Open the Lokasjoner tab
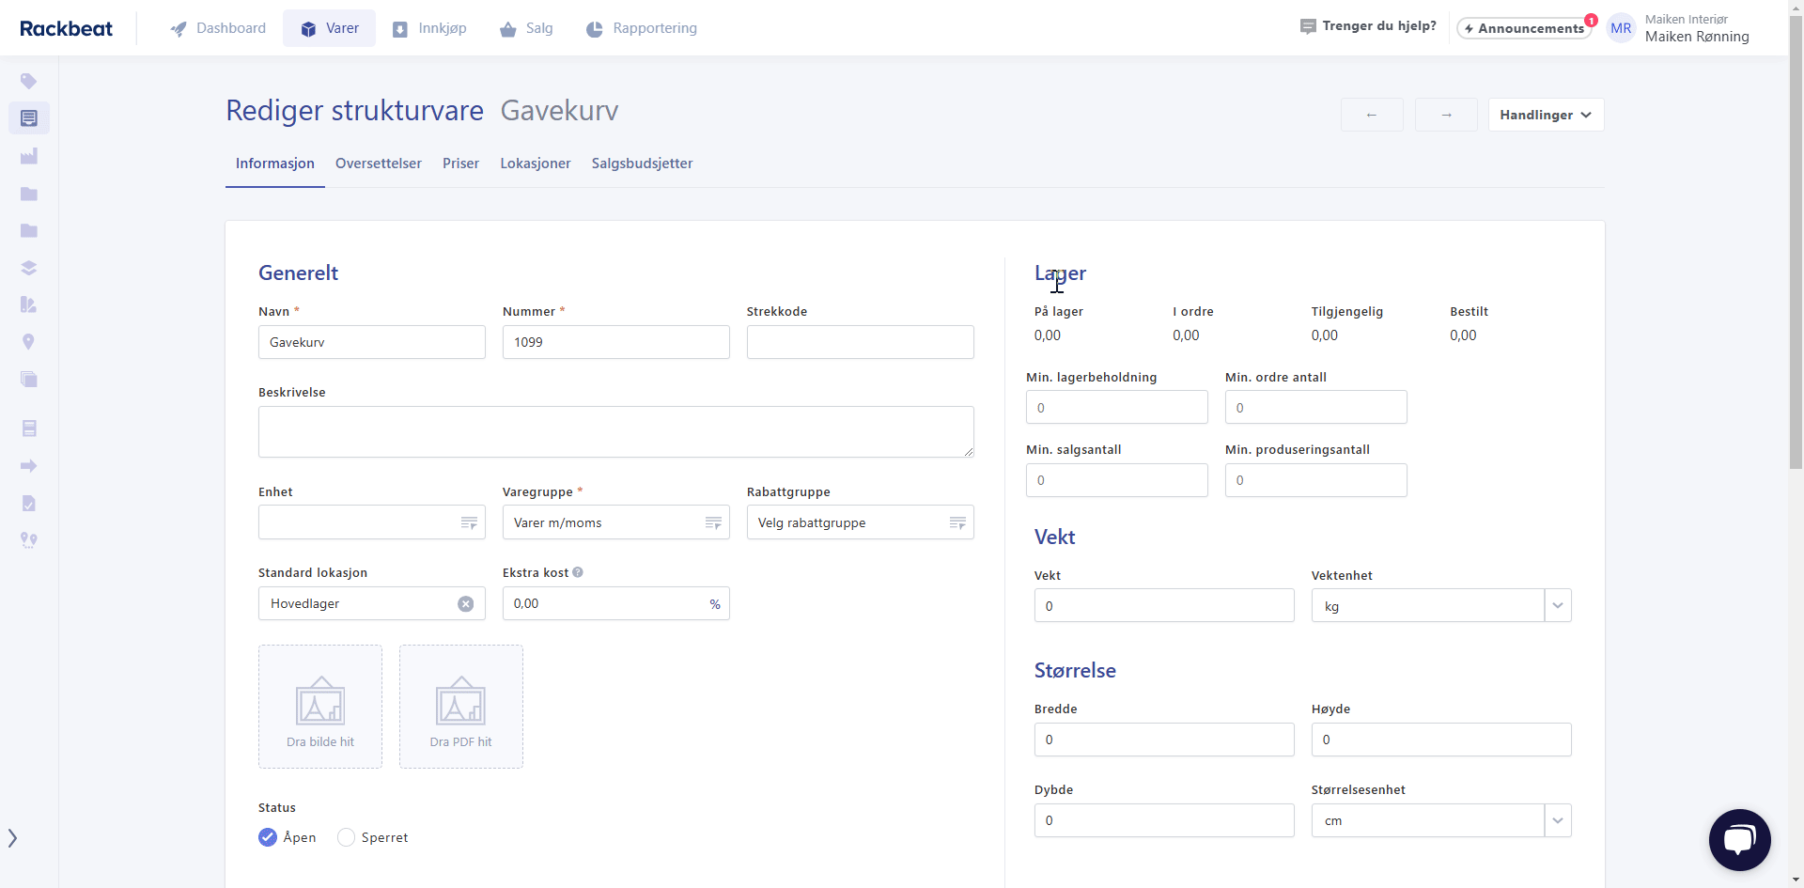1804x888 pixels. pos(535,164)
